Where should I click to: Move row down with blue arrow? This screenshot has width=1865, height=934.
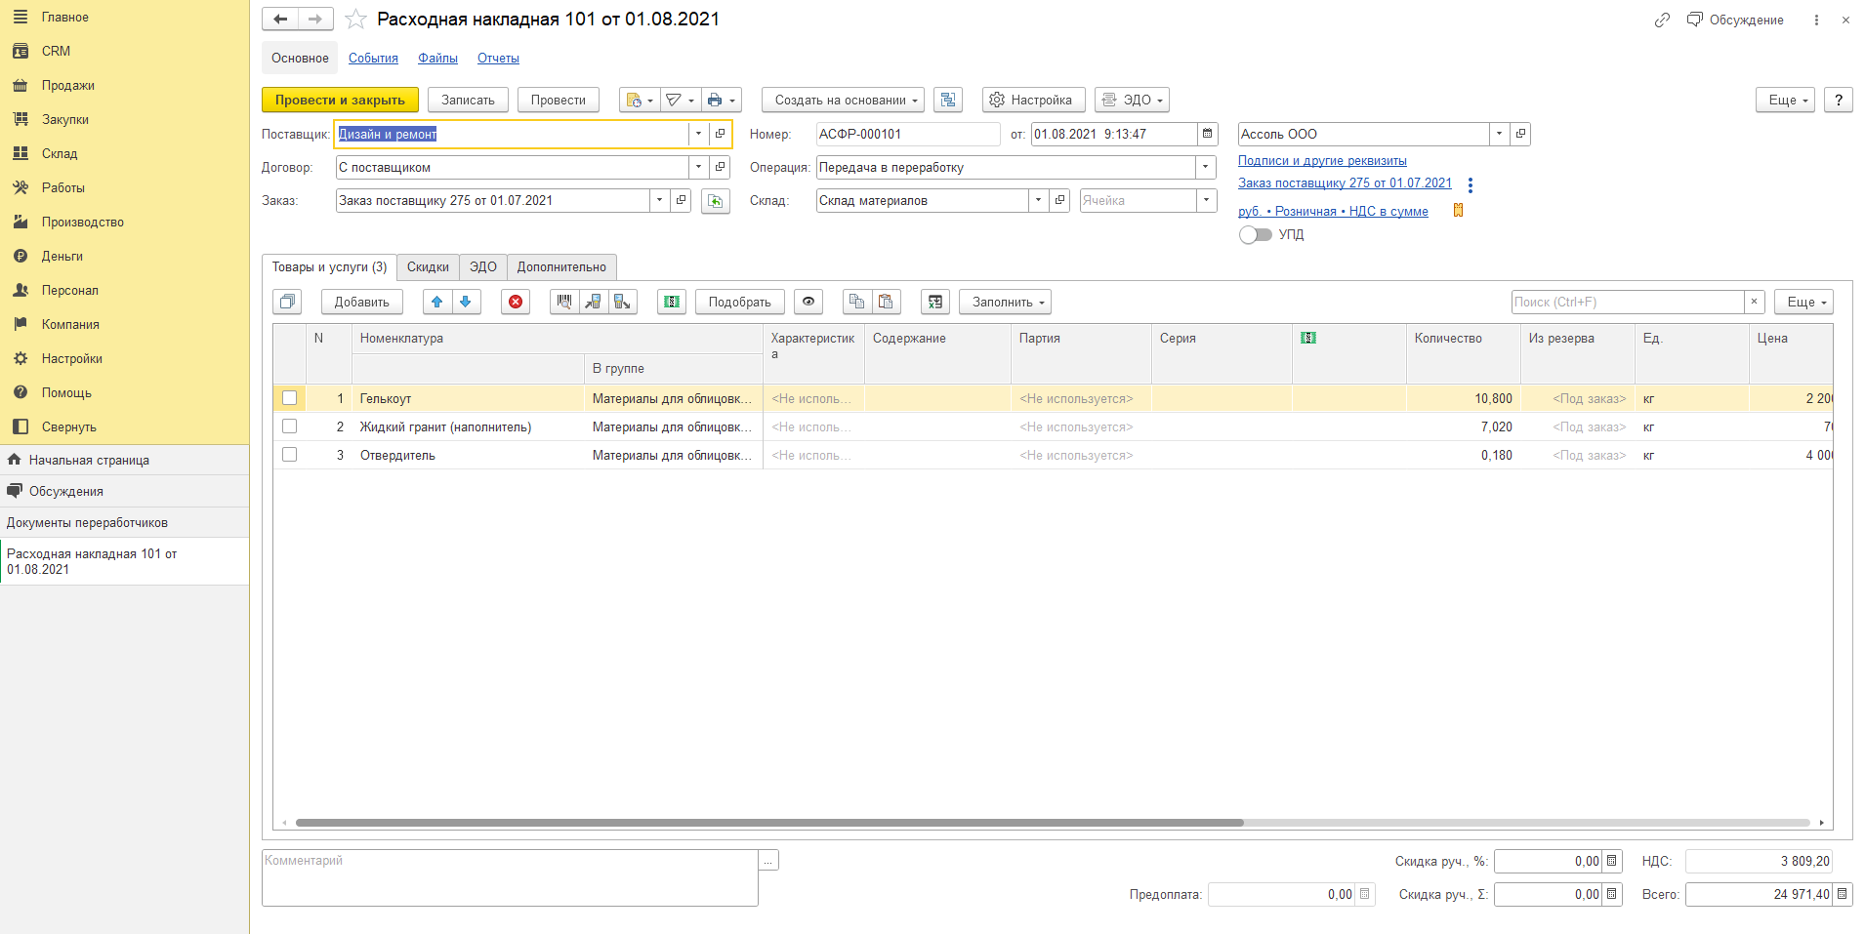click(x=466, y=302)
